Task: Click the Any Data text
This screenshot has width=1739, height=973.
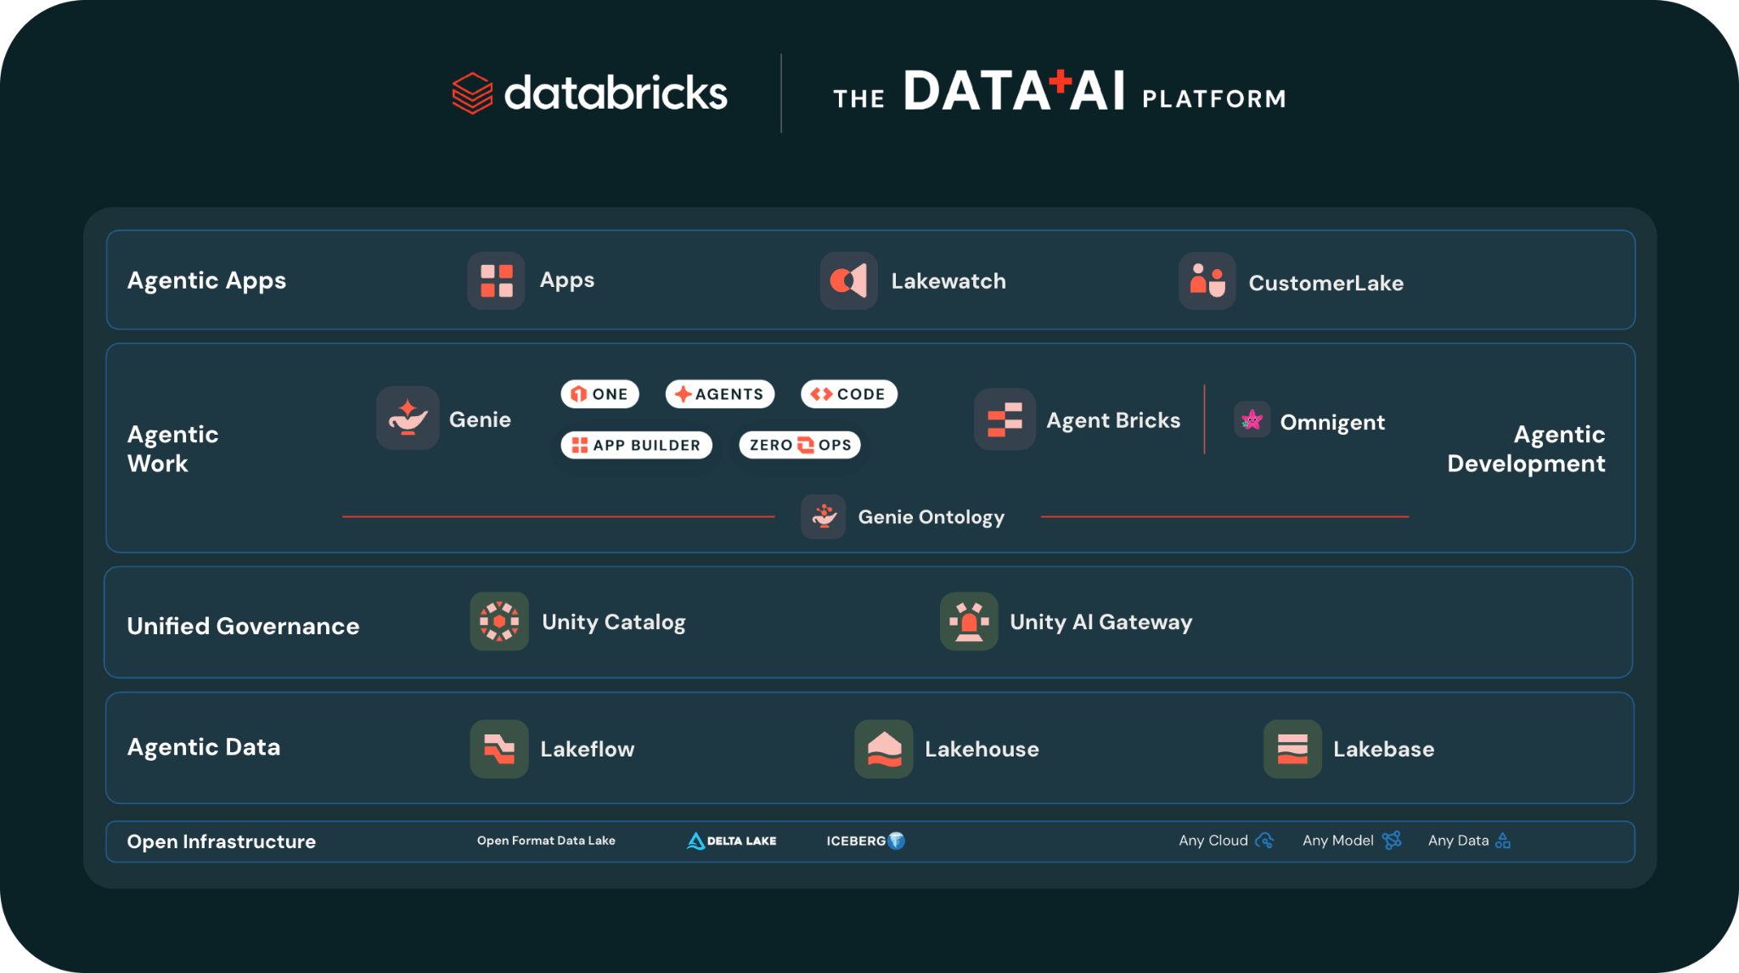Action: 1458,841
